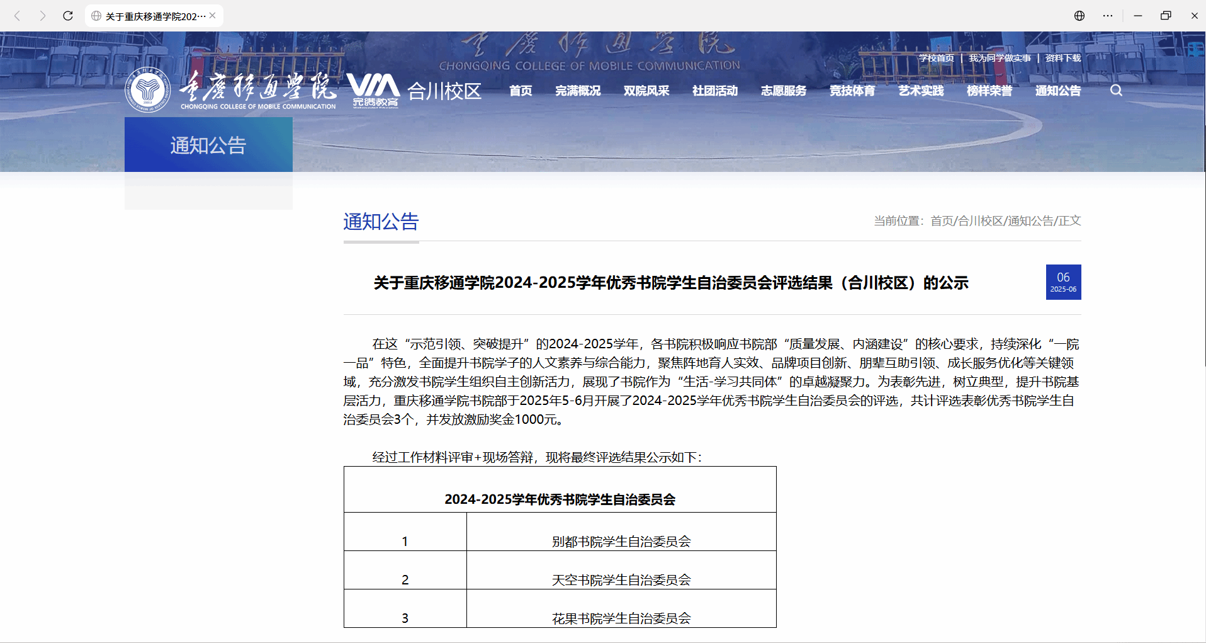Follow the 资料下载 top link

click(x=1063, y=58)
